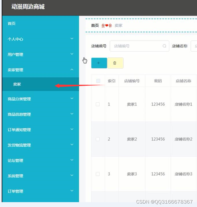
Task: Focus the 店铺编号 search input
Action: (x=139, y=46)
